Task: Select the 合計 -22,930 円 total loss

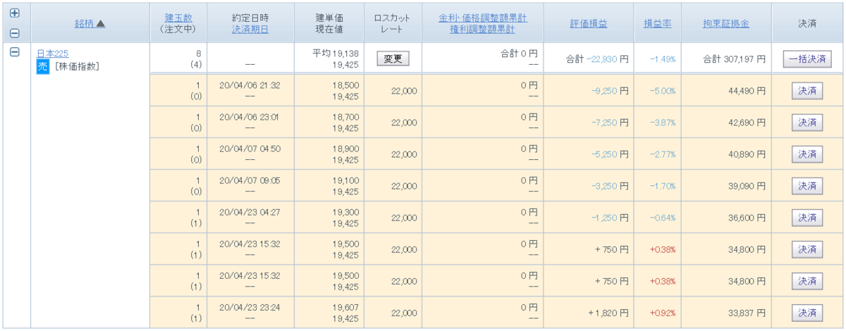Action: [597, 59]
